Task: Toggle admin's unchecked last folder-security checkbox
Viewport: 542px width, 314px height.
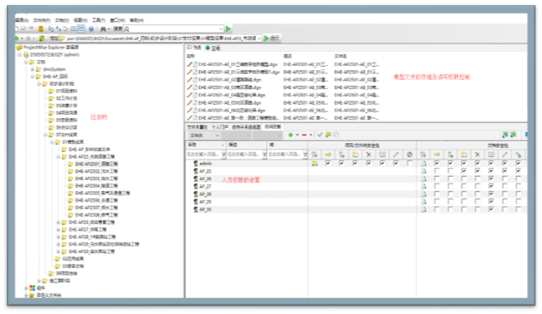Action: point(409,163)
